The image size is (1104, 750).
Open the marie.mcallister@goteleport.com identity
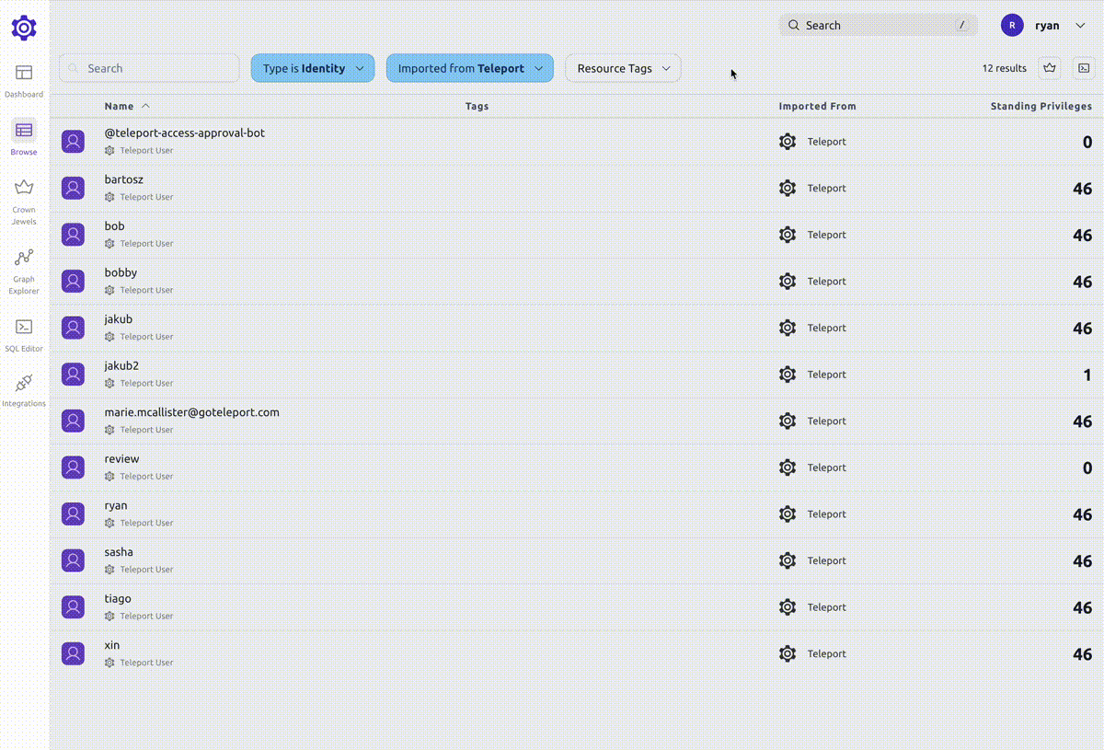tap(191, 413)
